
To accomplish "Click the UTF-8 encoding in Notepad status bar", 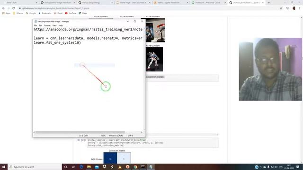I will 130,136.
